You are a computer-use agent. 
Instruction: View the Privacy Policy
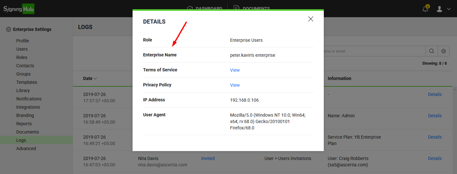235,85
